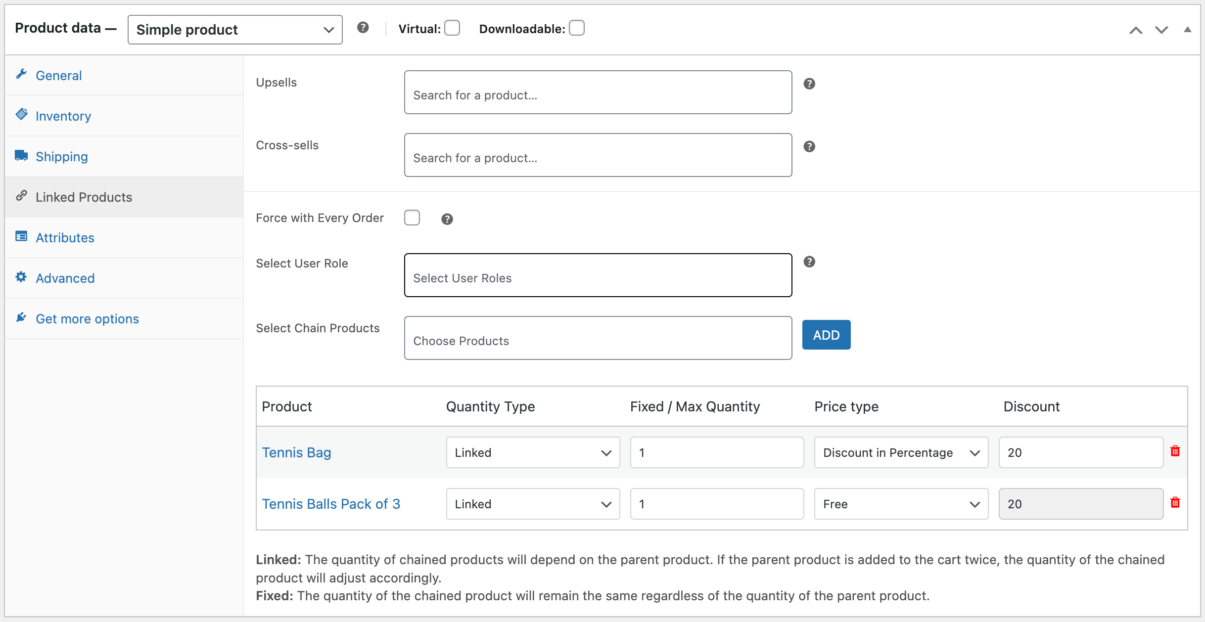
Task: Change Tennis Bag Quantity Type dropdown
Action: tap(532, 452)
